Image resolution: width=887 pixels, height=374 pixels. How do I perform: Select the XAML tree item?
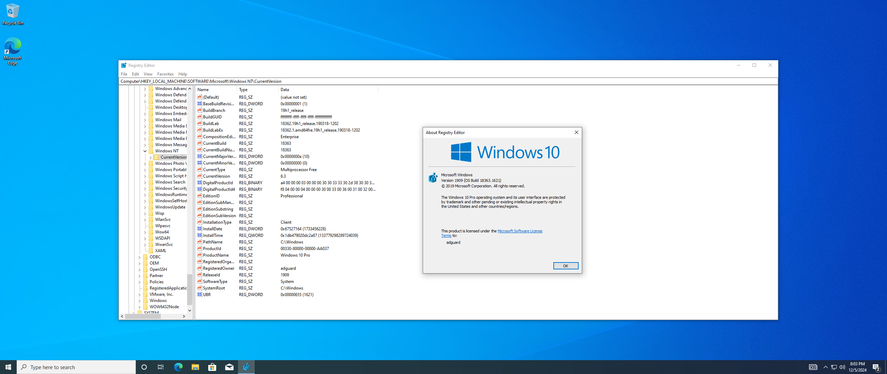coord(160,251)
